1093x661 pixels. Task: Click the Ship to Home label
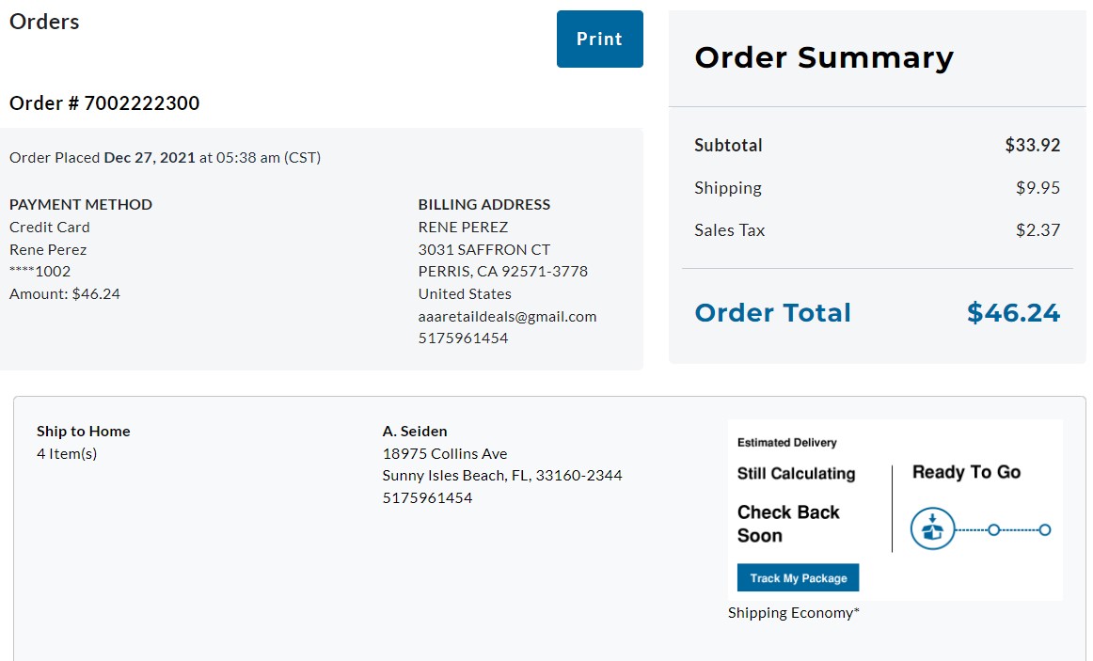point(84,432)
